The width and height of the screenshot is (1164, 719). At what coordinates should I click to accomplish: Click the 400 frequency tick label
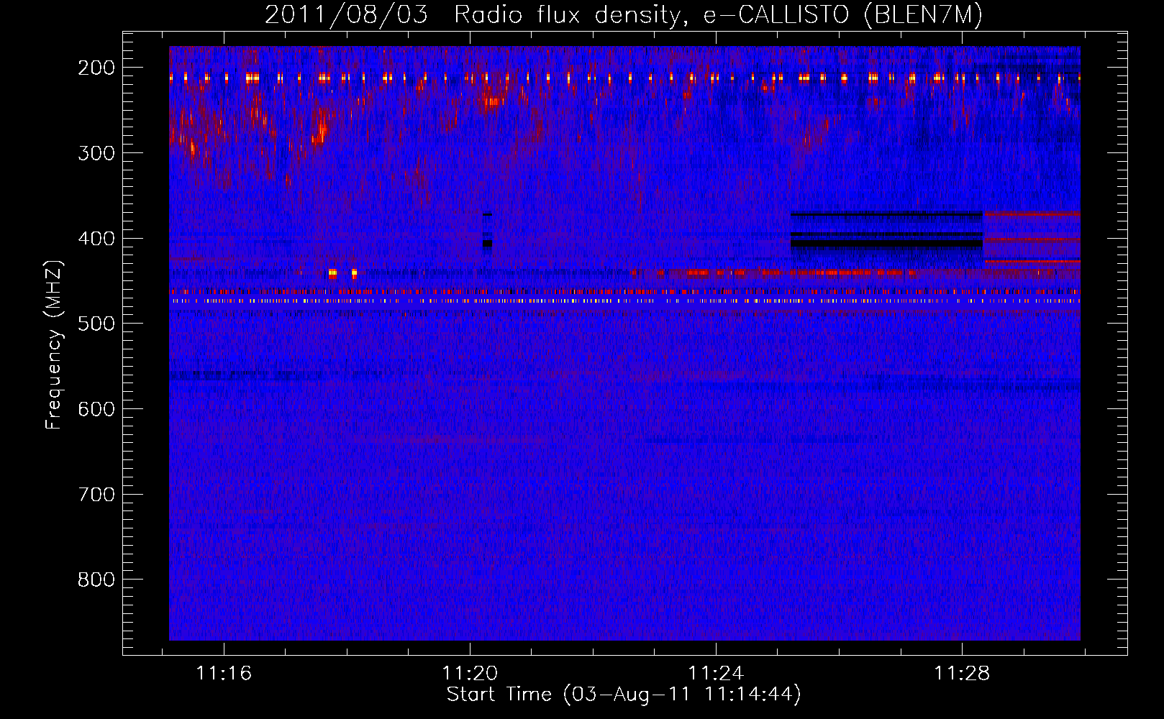96,239
